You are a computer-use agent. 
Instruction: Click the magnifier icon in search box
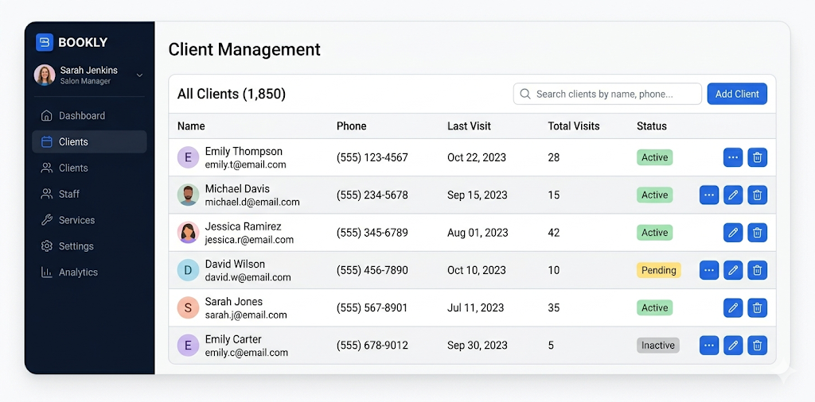tap(525, 94)
